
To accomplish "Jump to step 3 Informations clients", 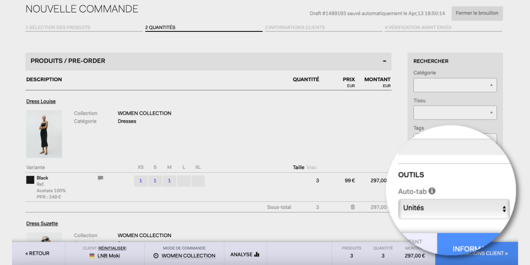I will pos(295,27).
